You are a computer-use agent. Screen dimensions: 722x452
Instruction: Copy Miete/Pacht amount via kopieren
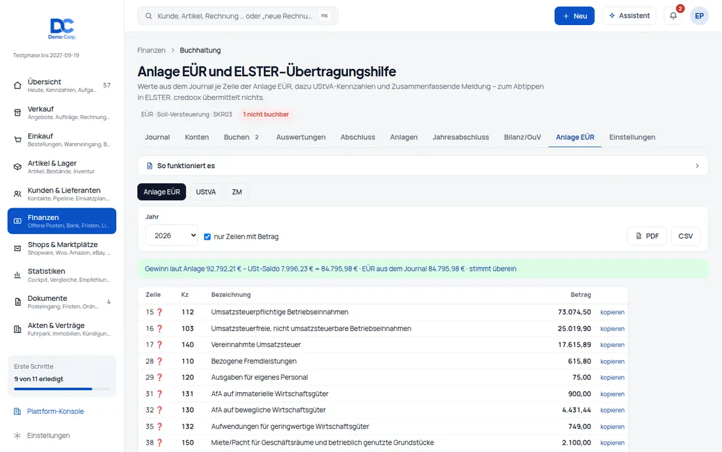pyautogui.click(x=612, y=443)
